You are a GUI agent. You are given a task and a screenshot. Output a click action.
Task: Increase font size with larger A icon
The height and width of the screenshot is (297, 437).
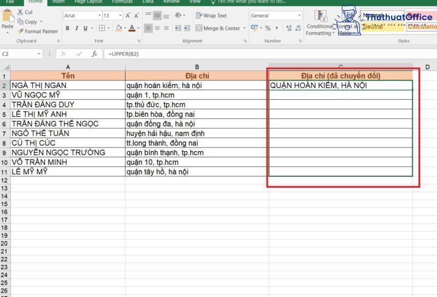click(x=128, y=16)
